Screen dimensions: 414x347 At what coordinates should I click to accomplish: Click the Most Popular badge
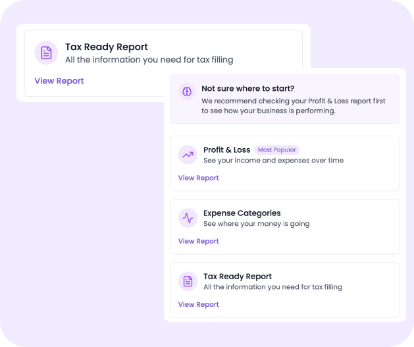click(277, 149)
